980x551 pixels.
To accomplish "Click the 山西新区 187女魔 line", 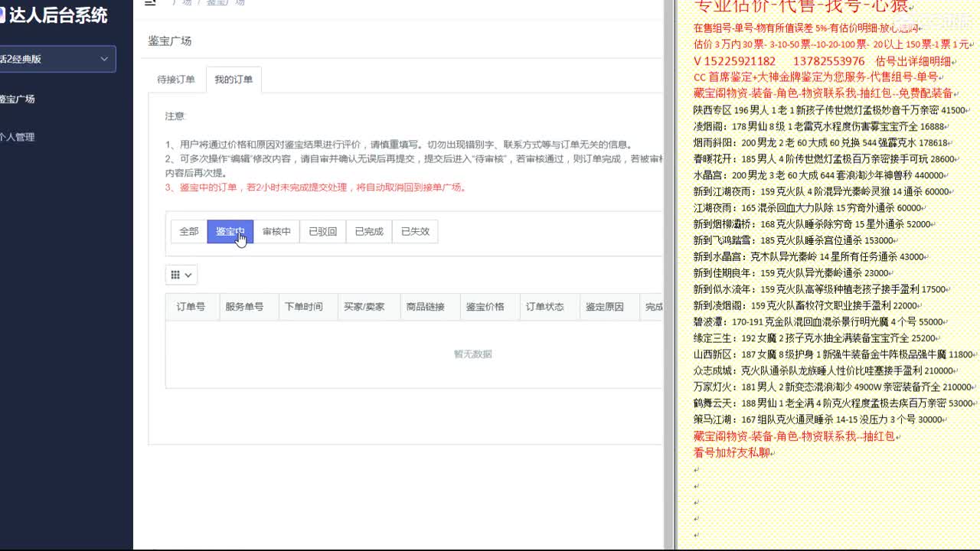I will click(x=834, y=354).
